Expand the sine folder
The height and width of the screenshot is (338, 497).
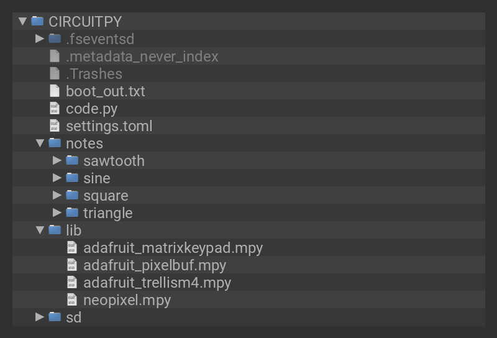[x=57, y=178]
